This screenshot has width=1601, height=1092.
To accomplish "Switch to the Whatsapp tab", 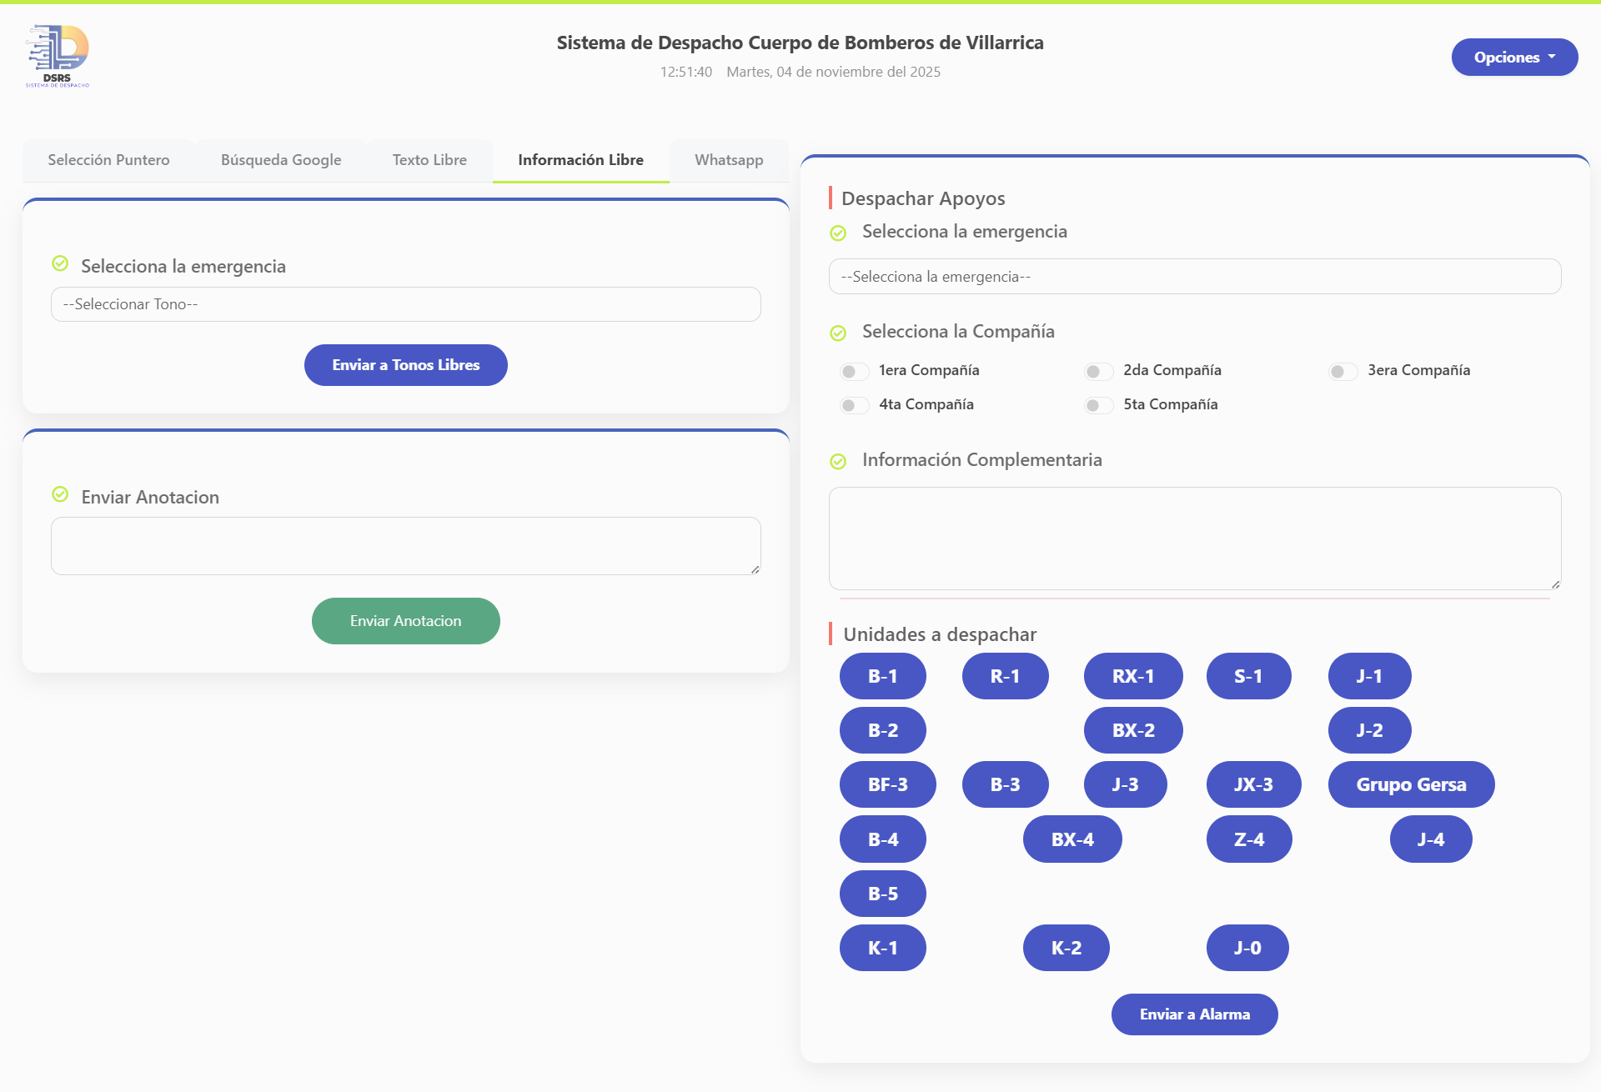I will 728,160.
